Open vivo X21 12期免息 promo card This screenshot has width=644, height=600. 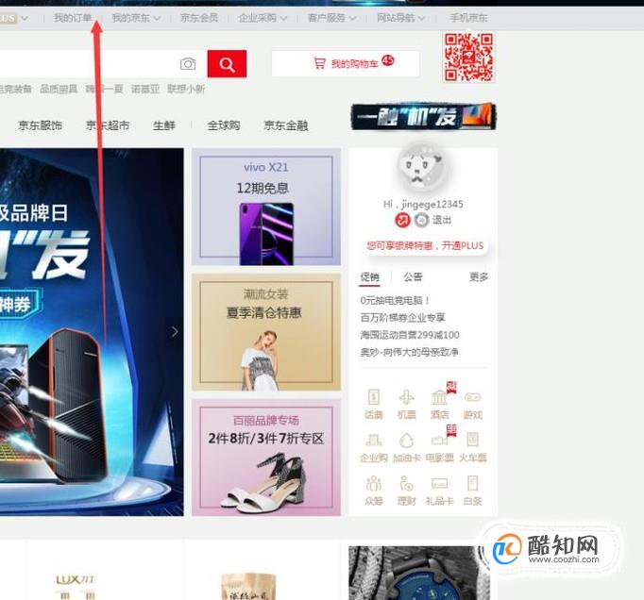(x=266, y=207)
